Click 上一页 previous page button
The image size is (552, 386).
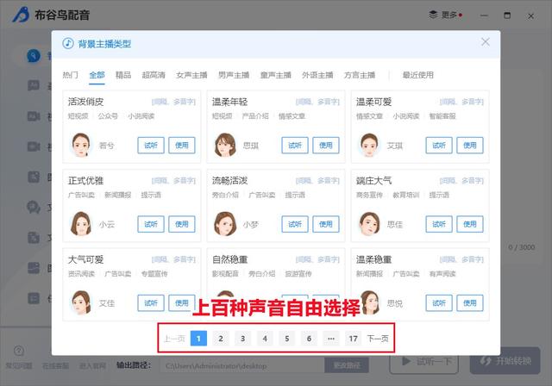(x=174, y=339)
